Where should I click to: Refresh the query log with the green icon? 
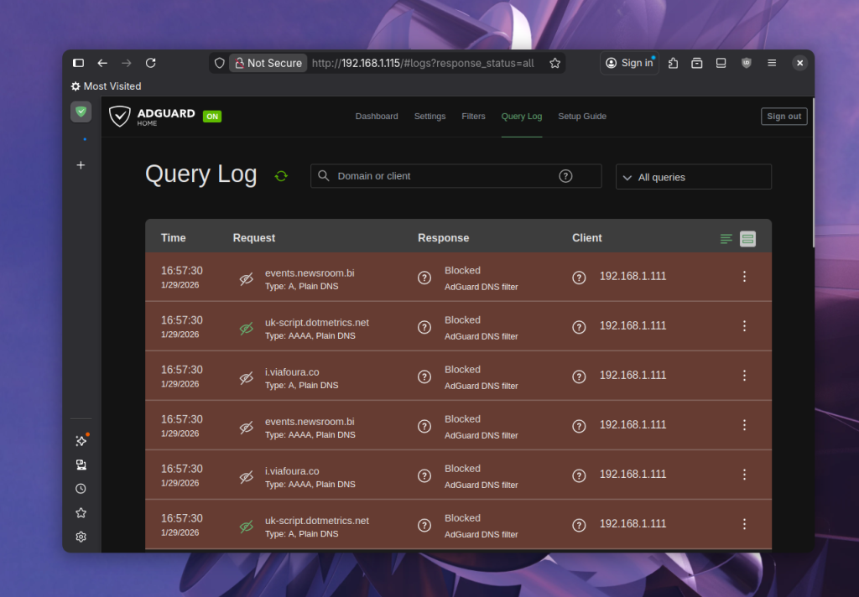281,176
